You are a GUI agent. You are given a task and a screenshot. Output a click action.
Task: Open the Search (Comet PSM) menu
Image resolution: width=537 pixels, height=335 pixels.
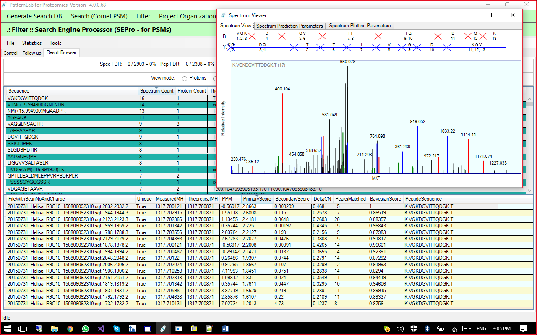99,16
